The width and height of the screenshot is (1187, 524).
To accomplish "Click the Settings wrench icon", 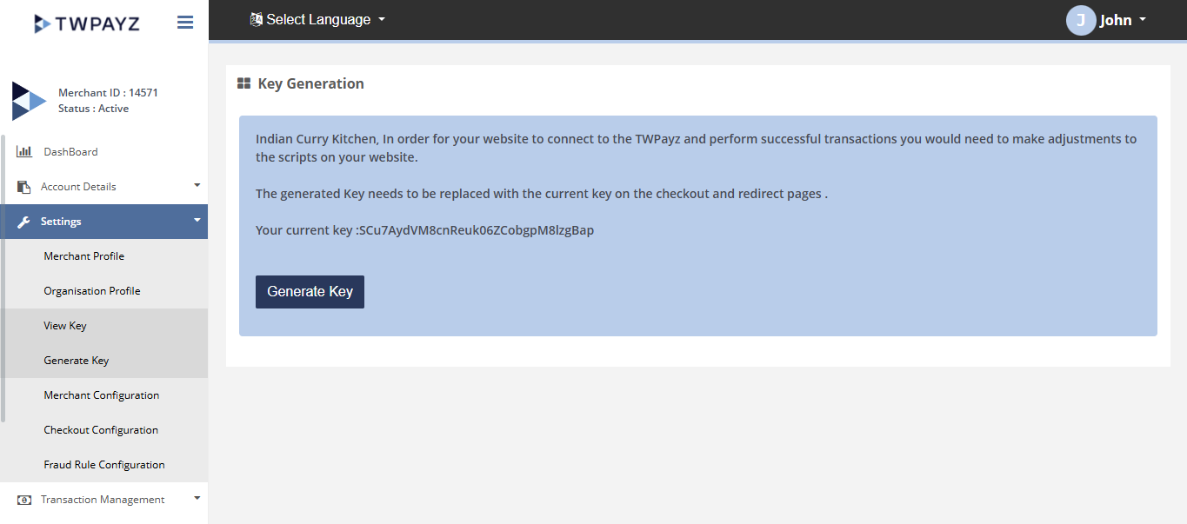I will tap(23, 222).
